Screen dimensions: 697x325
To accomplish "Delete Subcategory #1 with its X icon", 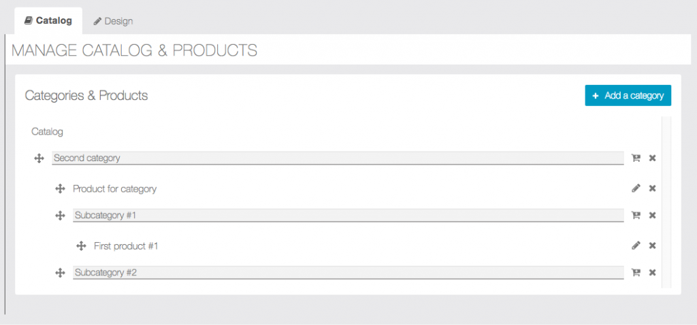I will pos(652,216).
